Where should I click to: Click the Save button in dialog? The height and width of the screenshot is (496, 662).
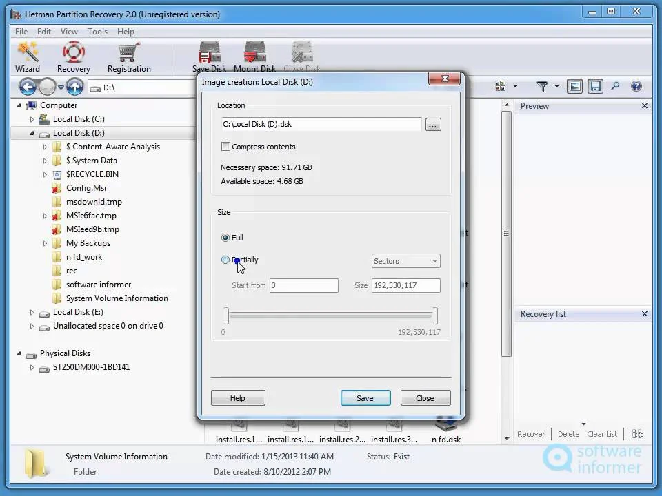click(365, 398)
